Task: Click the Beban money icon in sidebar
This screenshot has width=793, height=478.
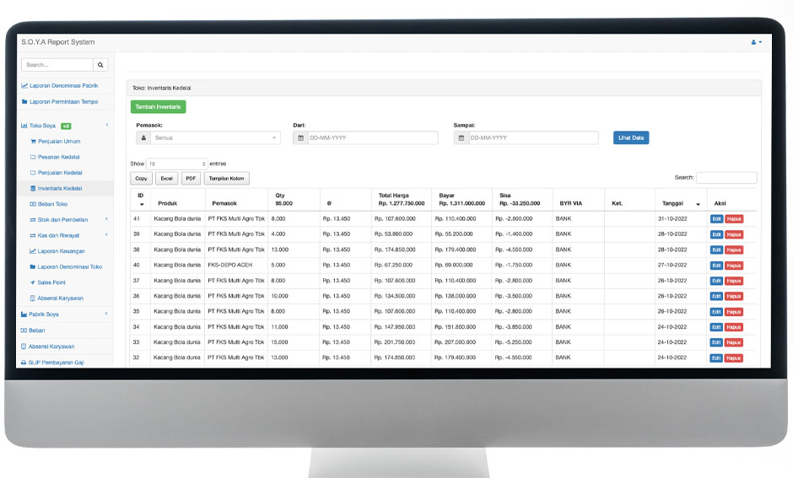Action: point(24,330)
